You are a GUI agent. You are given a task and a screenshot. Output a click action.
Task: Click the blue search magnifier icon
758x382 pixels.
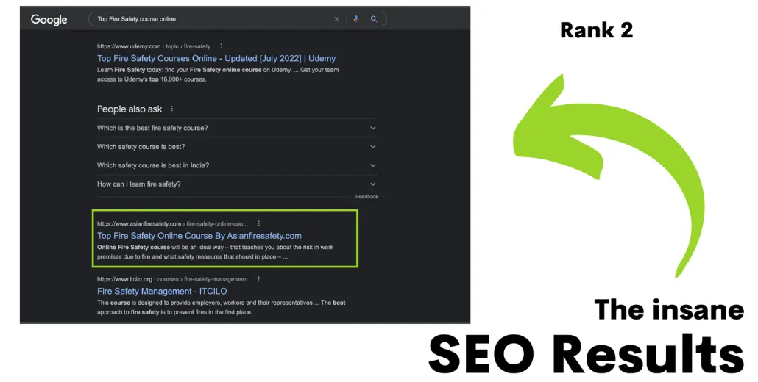374,19
